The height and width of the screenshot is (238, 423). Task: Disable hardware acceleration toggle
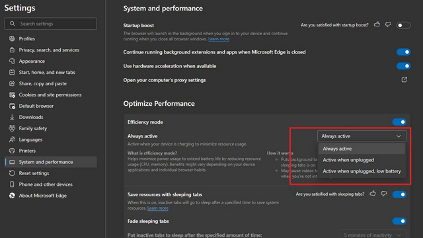[403, 66]
